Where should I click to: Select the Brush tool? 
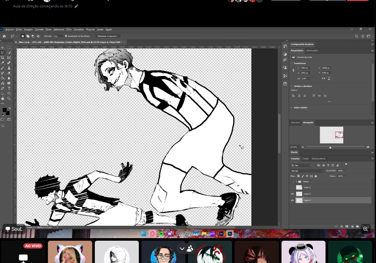[3, 68]
